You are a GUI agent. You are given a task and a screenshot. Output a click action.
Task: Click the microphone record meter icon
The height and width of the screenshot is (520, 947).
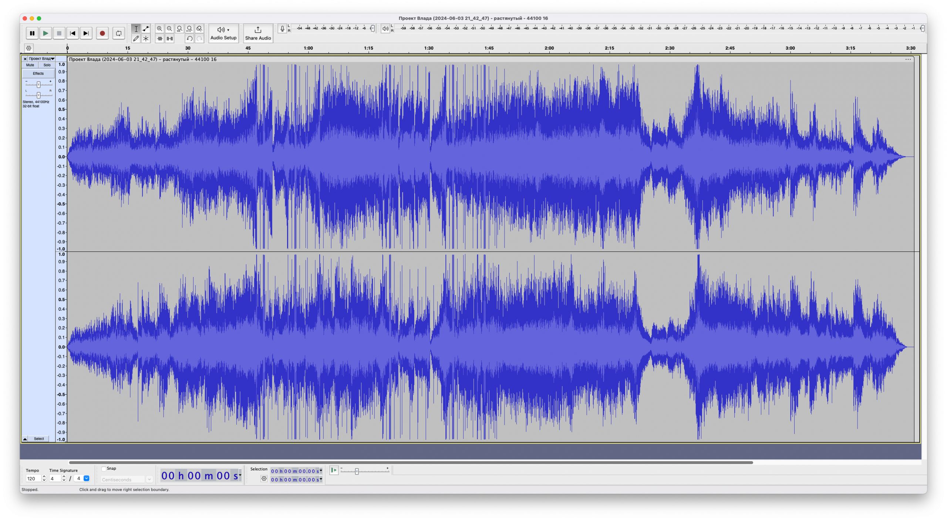click(282, 28)
